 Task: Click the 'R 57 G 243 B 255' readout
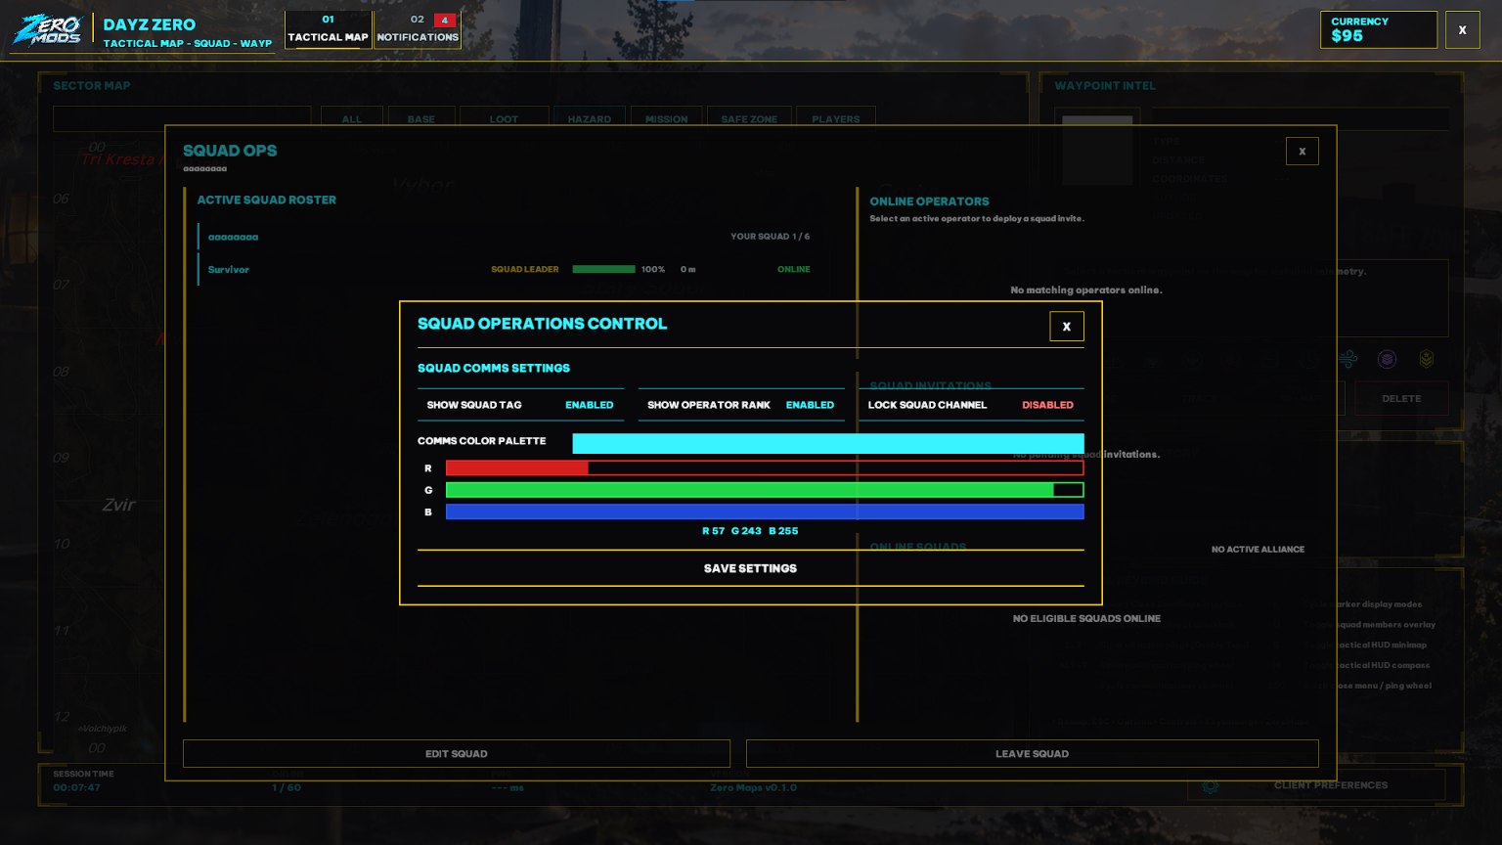750,531
